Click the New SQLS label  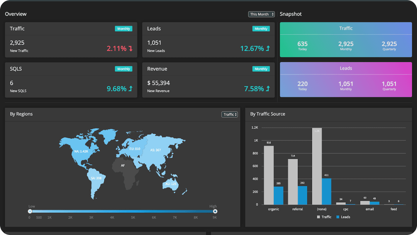click(x=18, y=91)
